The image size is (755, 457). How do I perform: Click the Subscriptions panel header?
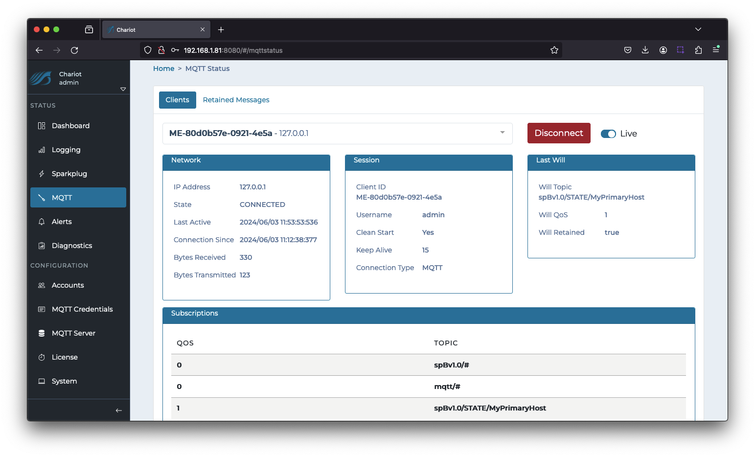(429, 316)
